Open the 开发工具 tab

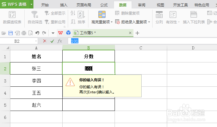(x=181, y=5)
